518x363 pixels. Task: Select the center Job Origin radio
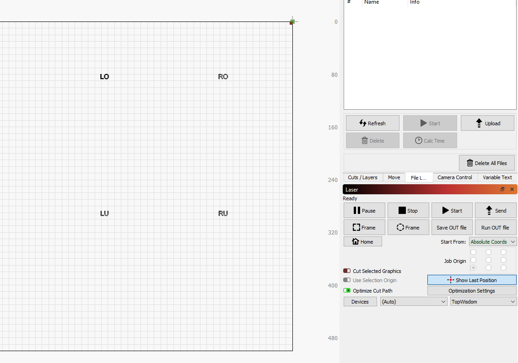pos(489,260)
